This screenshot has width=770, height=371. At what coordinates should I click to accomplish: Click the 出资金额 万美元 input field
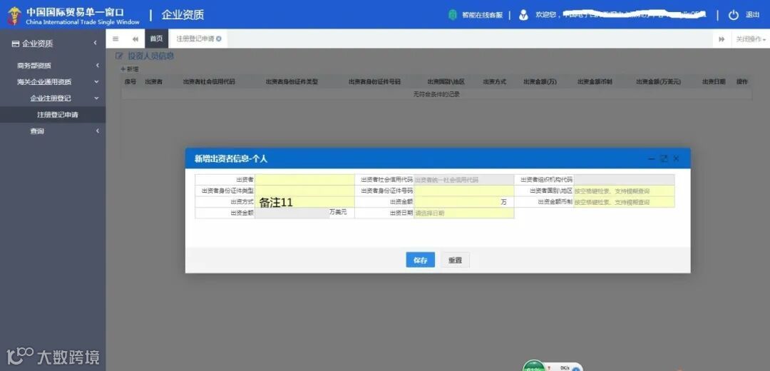point(292,213)
